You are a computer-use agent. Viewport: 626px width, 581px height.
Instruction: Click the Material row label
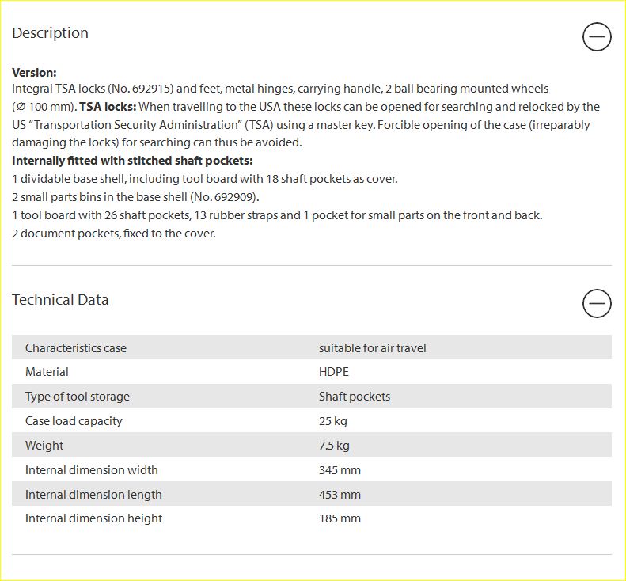point(47,372)
